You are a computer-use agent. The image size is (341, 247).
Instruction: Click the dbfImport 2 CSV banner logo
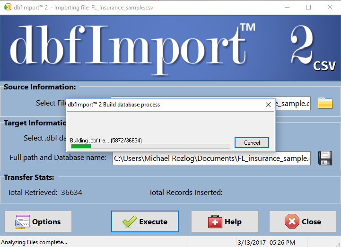(x=170, y=48)
